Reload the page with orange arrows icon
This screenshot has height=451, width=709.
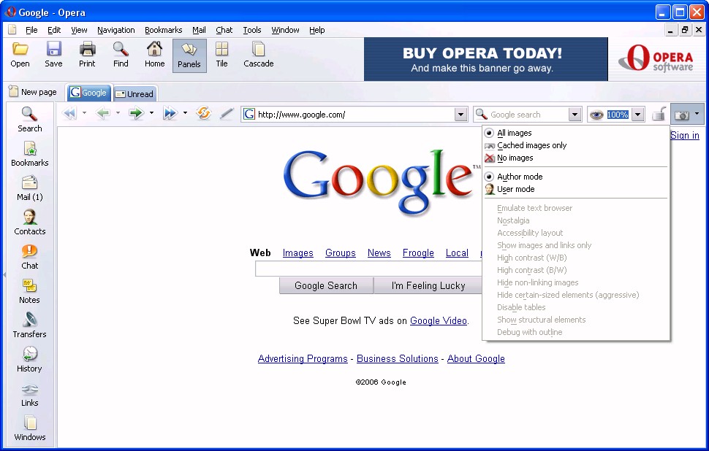click(x=203, y=113)
